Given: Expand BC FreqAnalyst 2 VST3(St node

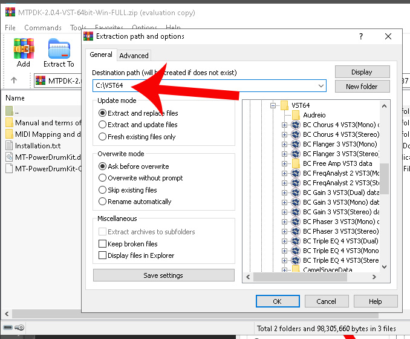Looking at the screenshot, I should pos(284,183).
